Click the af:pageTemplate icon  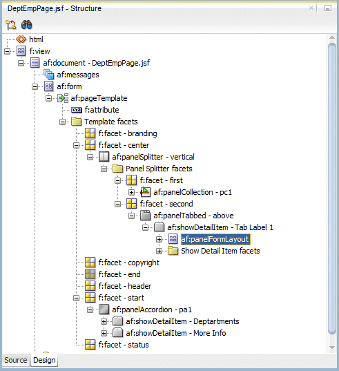click(63, 98)
